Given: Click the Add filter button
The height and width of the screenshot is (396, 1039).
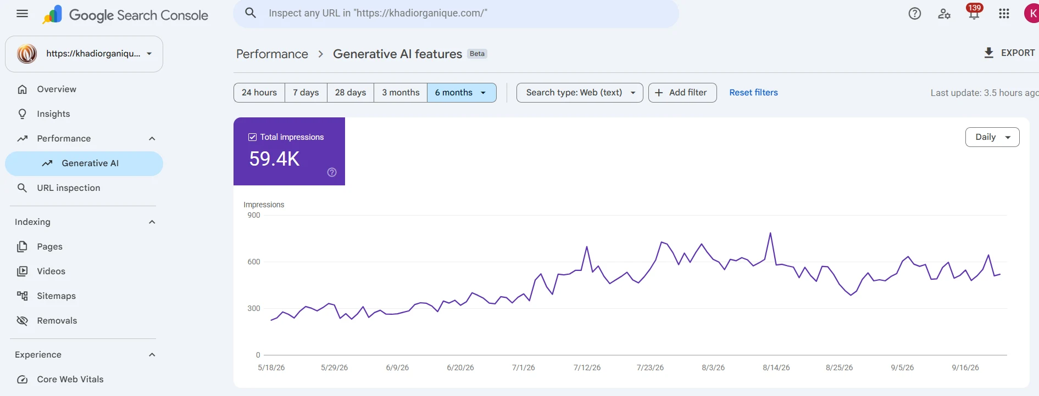Looking at the screenshot, I should click(682, 93).
